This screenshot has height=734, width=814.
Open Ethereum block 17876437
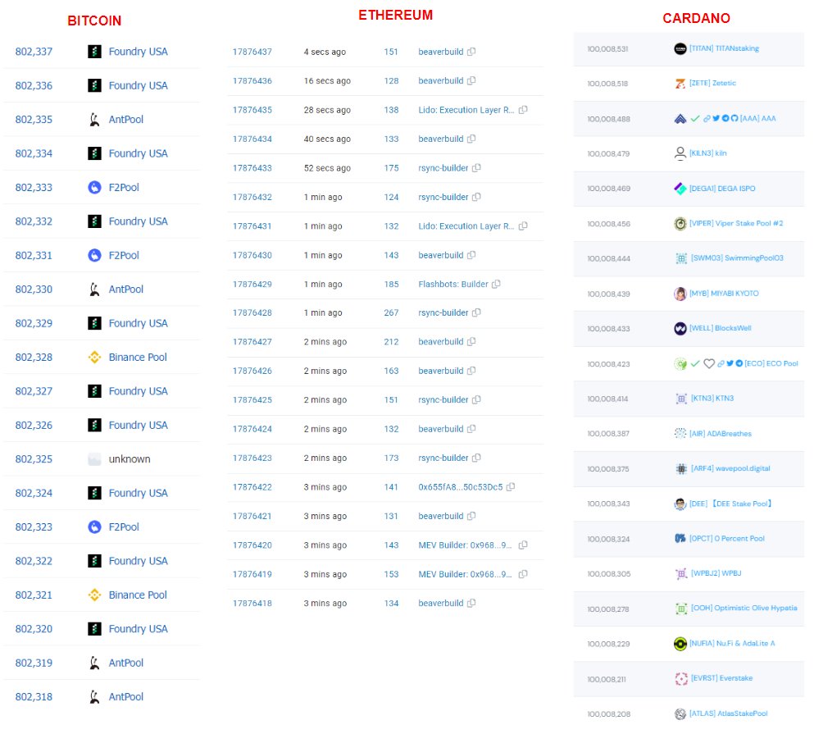251,52
